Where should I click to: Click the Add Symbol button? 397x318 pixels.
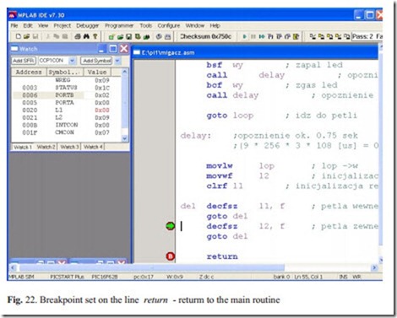coord(96,61)
